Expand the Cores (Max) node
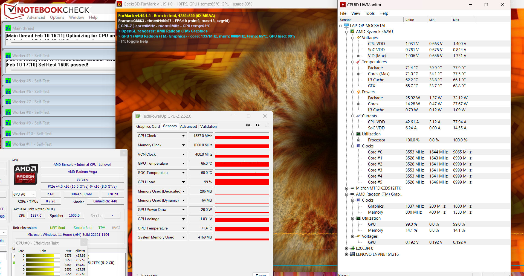The width and height of the screenshot is (524, 276). [x=358, y=74]
